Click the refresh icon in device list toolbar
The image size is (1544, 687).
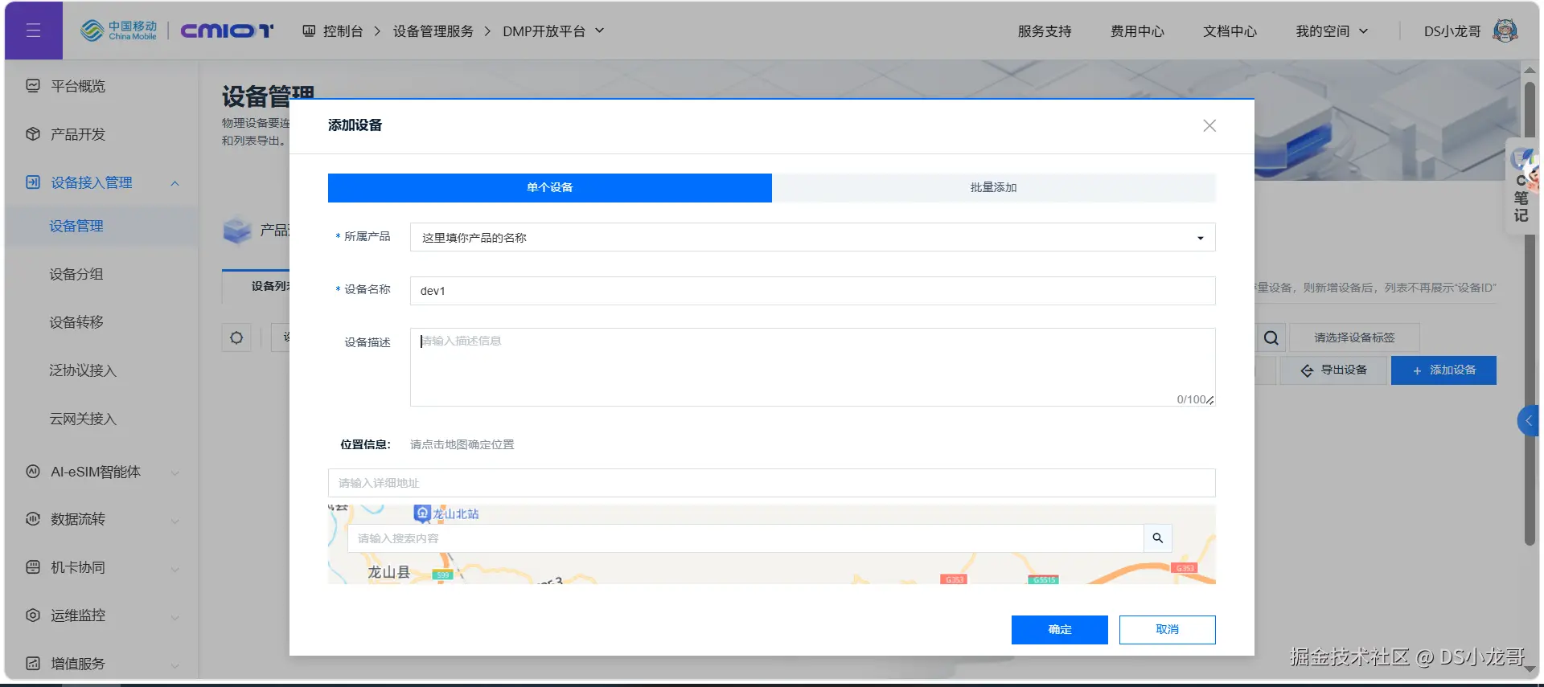tap(236, 337)
